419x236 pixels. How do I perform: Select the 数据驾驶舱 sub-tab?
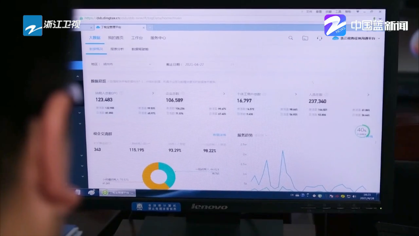pyautogui.click(x=140, y=49)
